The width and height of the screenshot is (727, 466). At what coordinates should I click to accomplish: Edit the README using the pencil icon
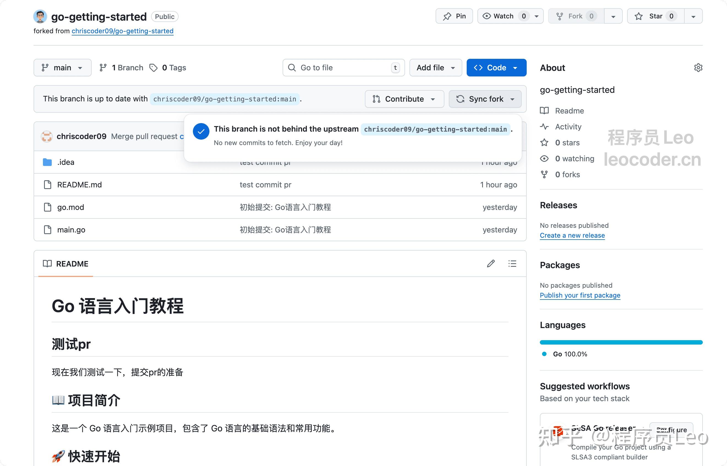click(x=491, y=263)
